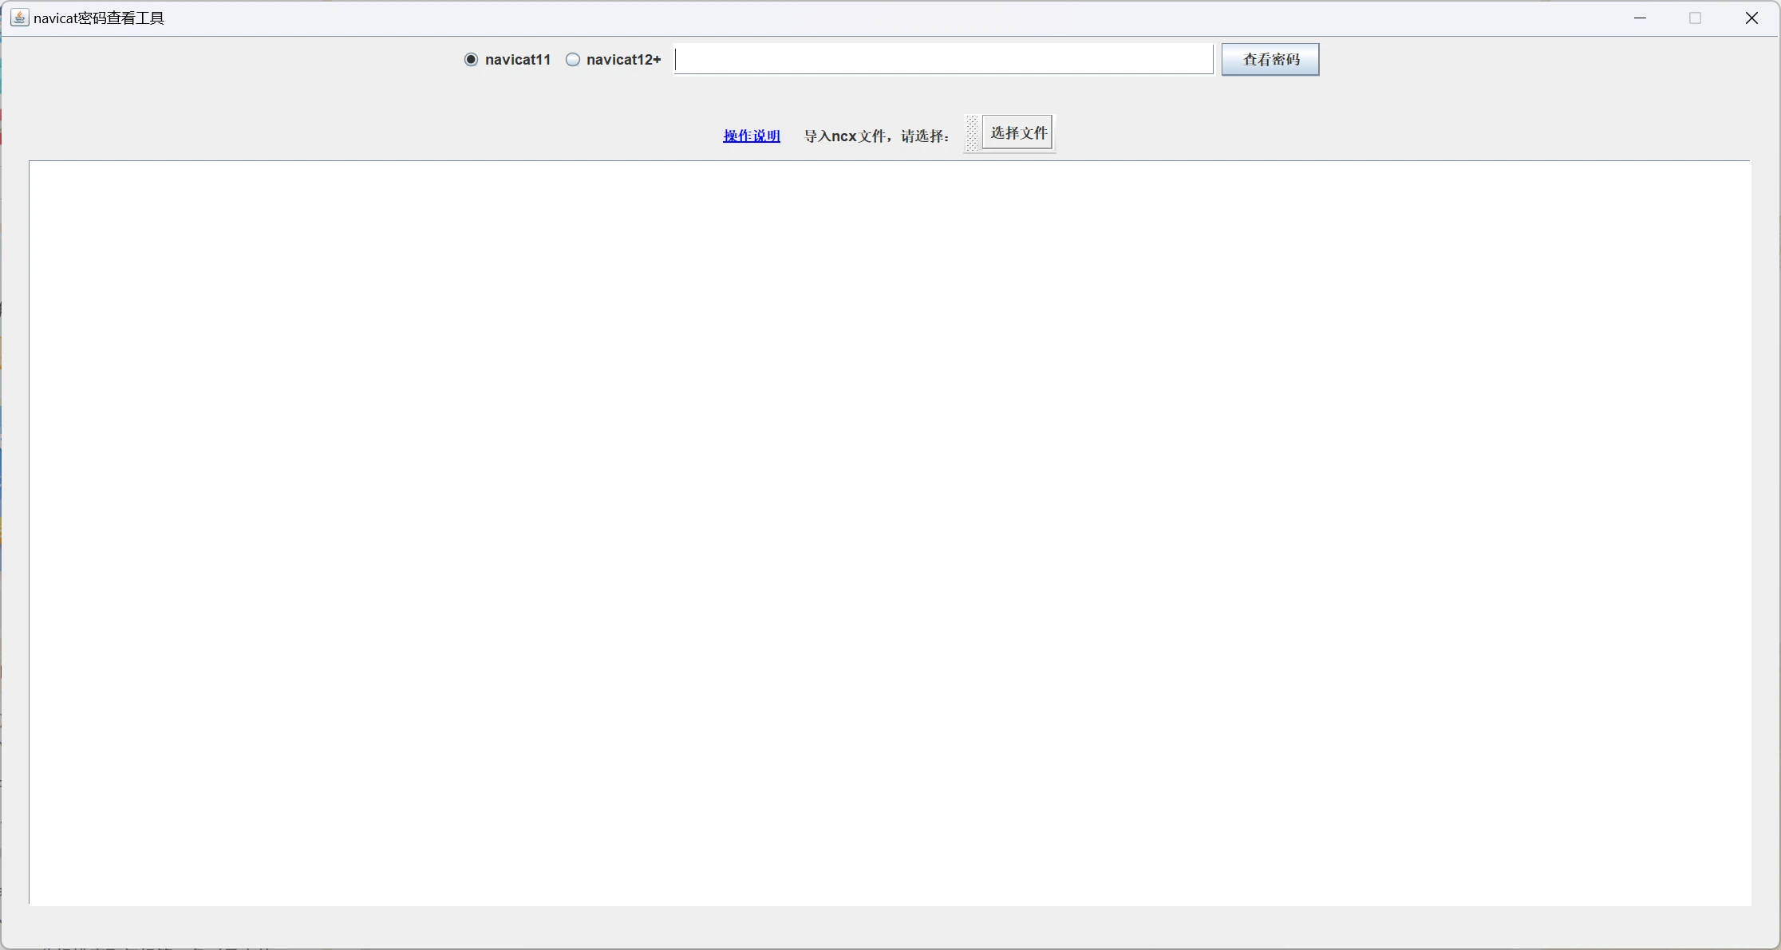This screenshot has width=1781, height=950.
Task: Click the dotted toolbar drag handle
Action: click(x=972, y=133)
